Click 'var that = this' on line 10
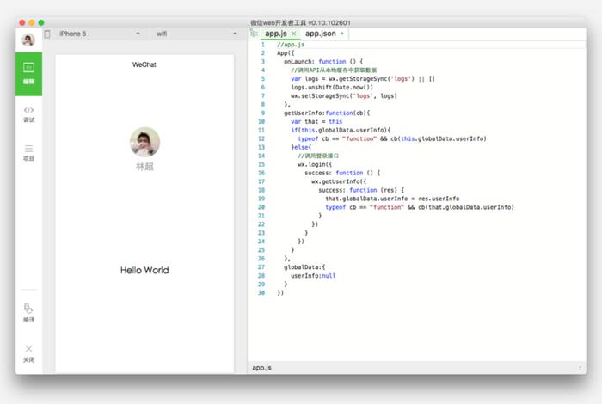The width and height of the screenshot is (602, 404). pyautogui.click(x=316, y=121)
